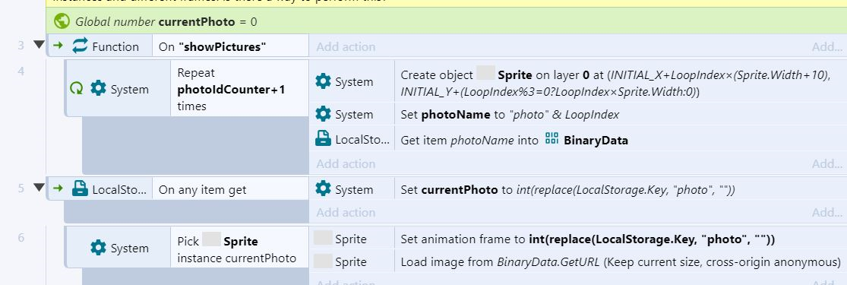Viewport: 847px width, 285px height.
Task: Collapse event 3 using its triangle
Action: pos(38,44)
